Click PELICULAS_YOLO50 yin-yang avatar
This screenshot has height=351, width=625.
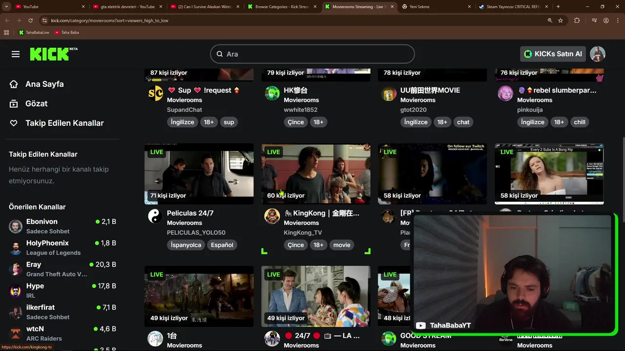pos(155,216)
